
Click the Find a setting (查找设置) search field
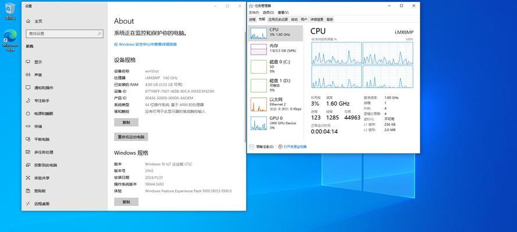[x=65, y=34]
